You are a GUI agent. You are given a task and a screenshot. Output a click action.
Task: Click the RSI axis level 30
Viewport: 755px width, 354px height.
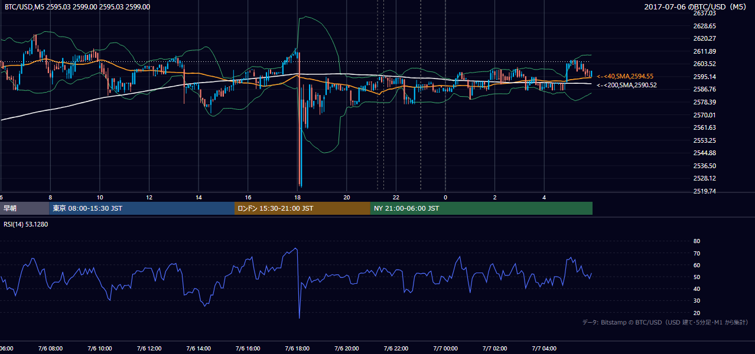pyautogui.click(x=697, y=301)
